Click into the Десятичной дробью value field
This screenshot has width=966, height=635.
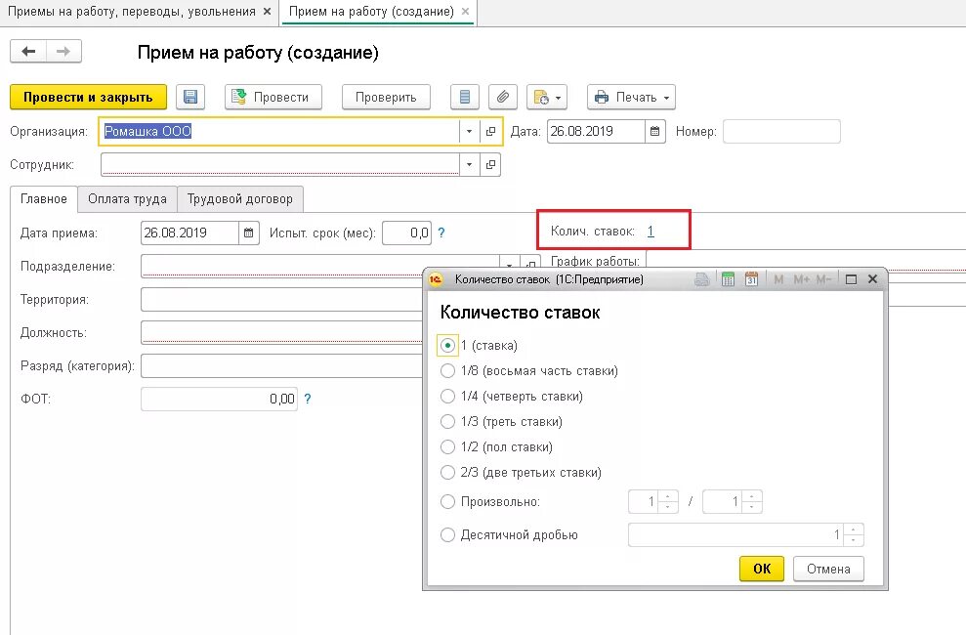pos(735,535)
